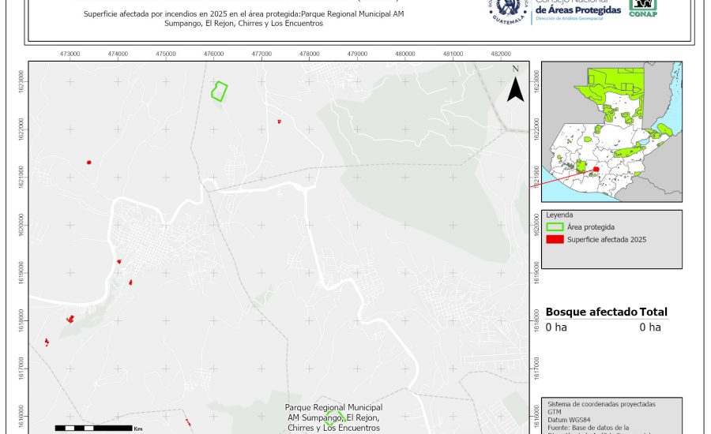Click the red Superficie afectada 2025 swatch
Image resolution: width=711 pixels, height=434 pixels.
(555, 239)
